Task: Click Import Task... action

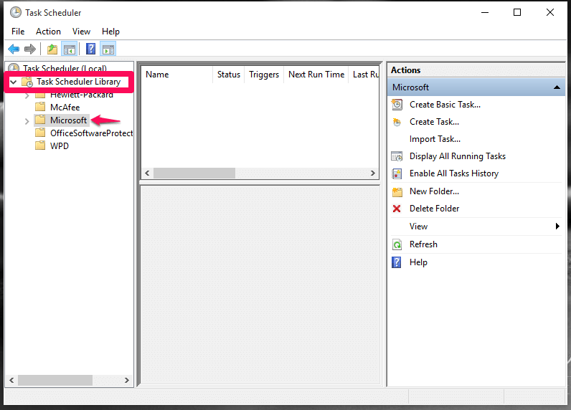Action: [x=435, y=139]
